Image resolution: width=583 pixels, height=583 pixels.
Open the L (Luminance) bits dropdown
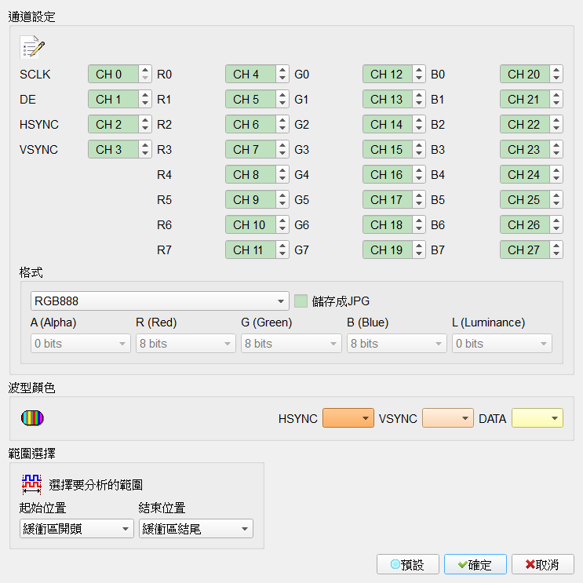(x=502, y=343)
